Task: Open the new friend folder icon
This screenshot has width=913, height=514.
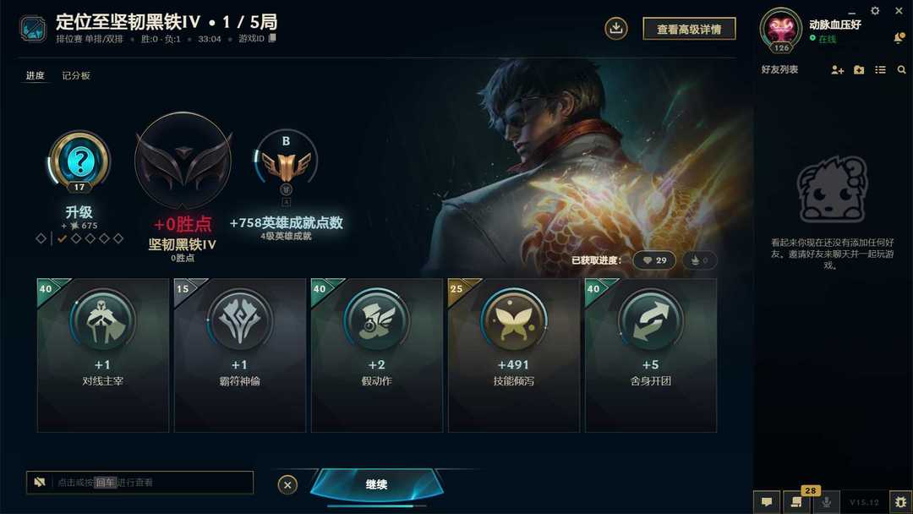Action: [859, 70]
